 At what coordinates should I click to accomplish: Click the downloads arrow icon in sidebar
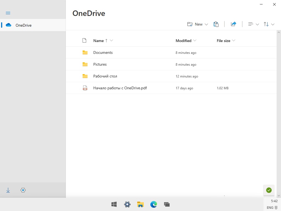[8, 190]
